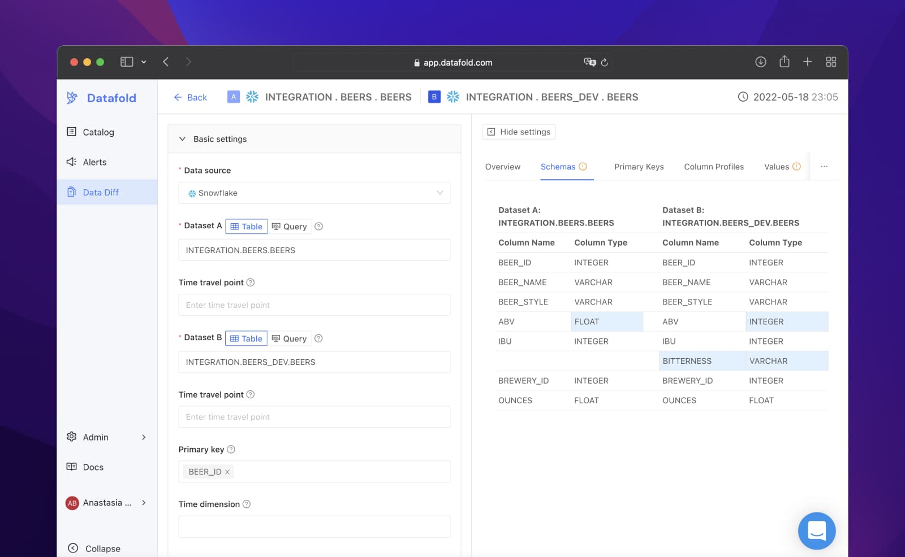Click the app.datafold.com address bar
Screen dimensions: 905x557
point(453,62)
